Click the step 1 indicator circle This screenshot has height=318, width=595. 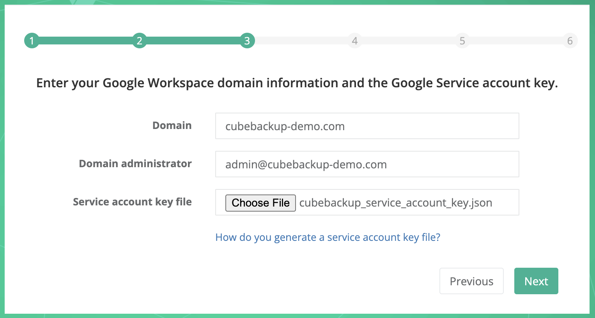[x=32, y=41]
